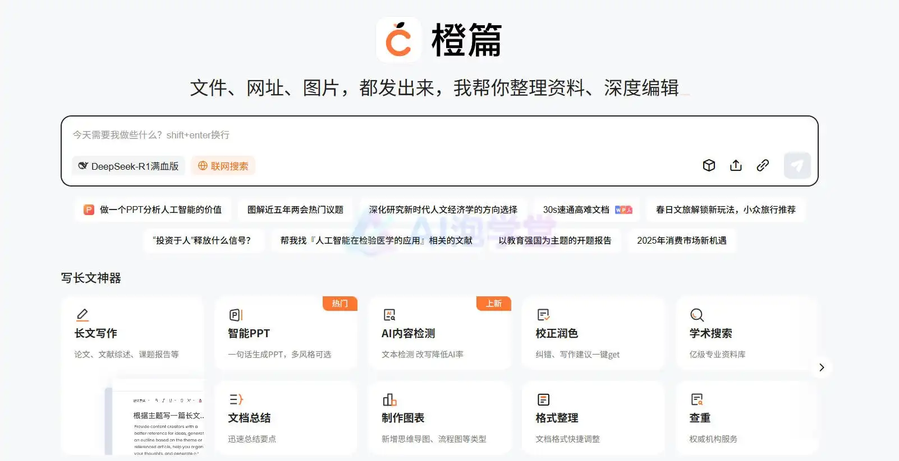The width and height of the screenshot is (899, 461).
Task: Click the AI内容检测 card icon
Action: (389, 315)
